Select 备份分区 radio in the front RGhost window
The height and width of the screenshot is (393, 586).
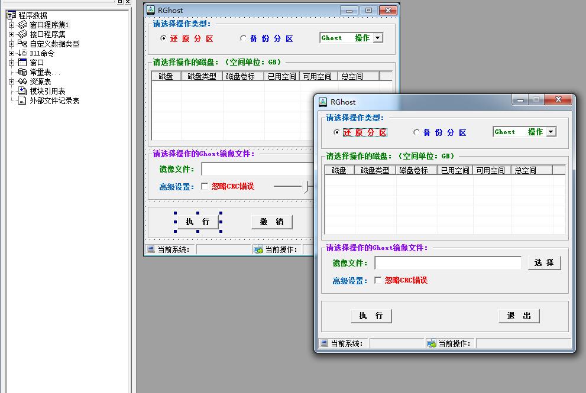[416, 132]
